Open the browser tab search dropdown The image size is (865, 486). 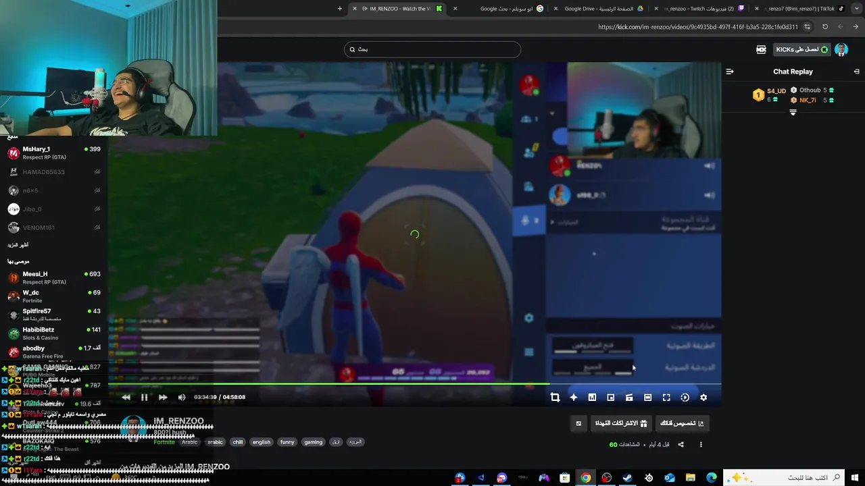[856, 9]
